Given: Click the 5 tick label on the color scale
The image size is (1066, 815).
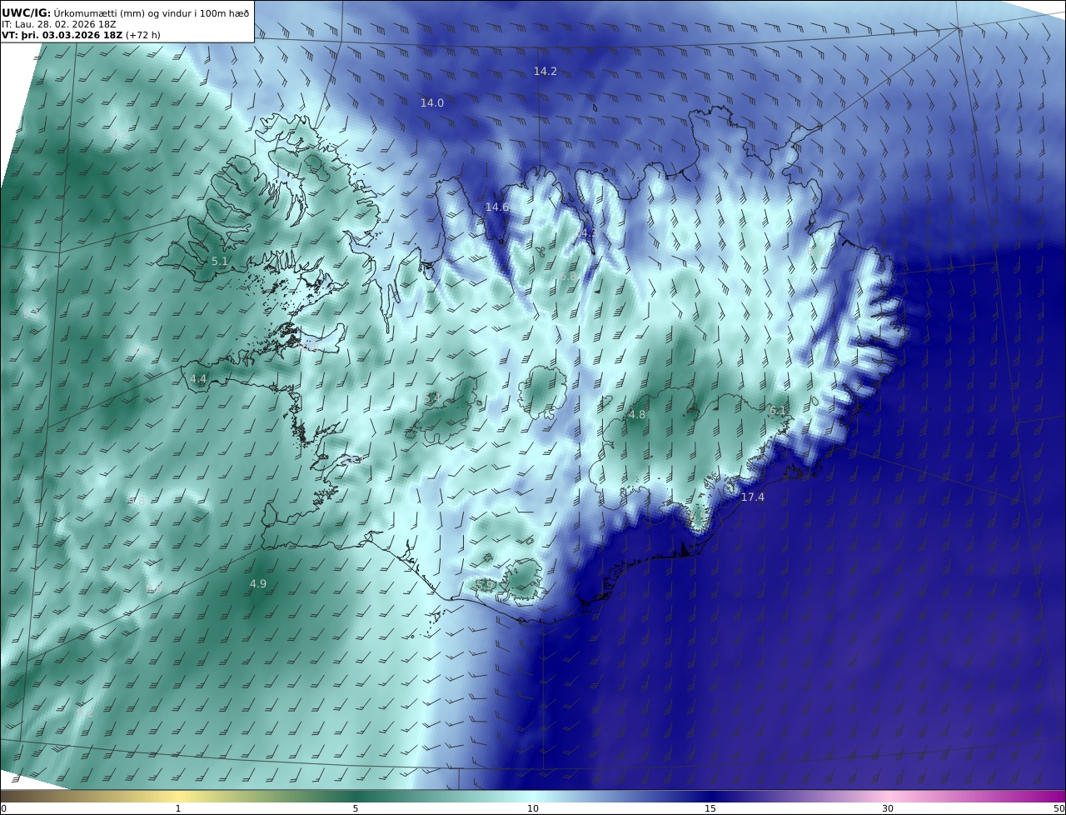Looking at the screenshot, I should pos(356,808).
